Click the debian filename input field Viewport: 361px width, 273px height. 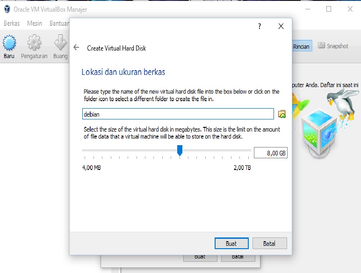click(x=178, y=114)
